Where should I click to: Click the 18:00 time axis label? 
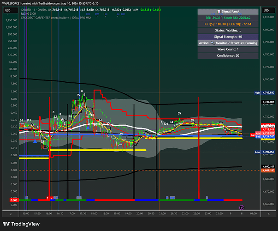(94, 214)
